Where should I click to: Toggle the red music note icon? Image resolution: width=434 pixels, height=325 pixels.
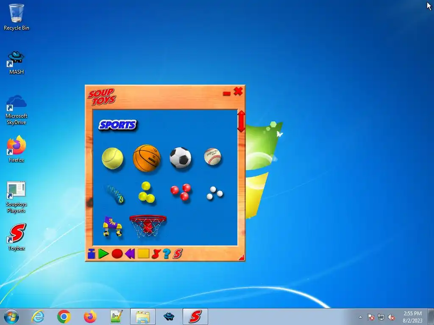click(156, 254)
